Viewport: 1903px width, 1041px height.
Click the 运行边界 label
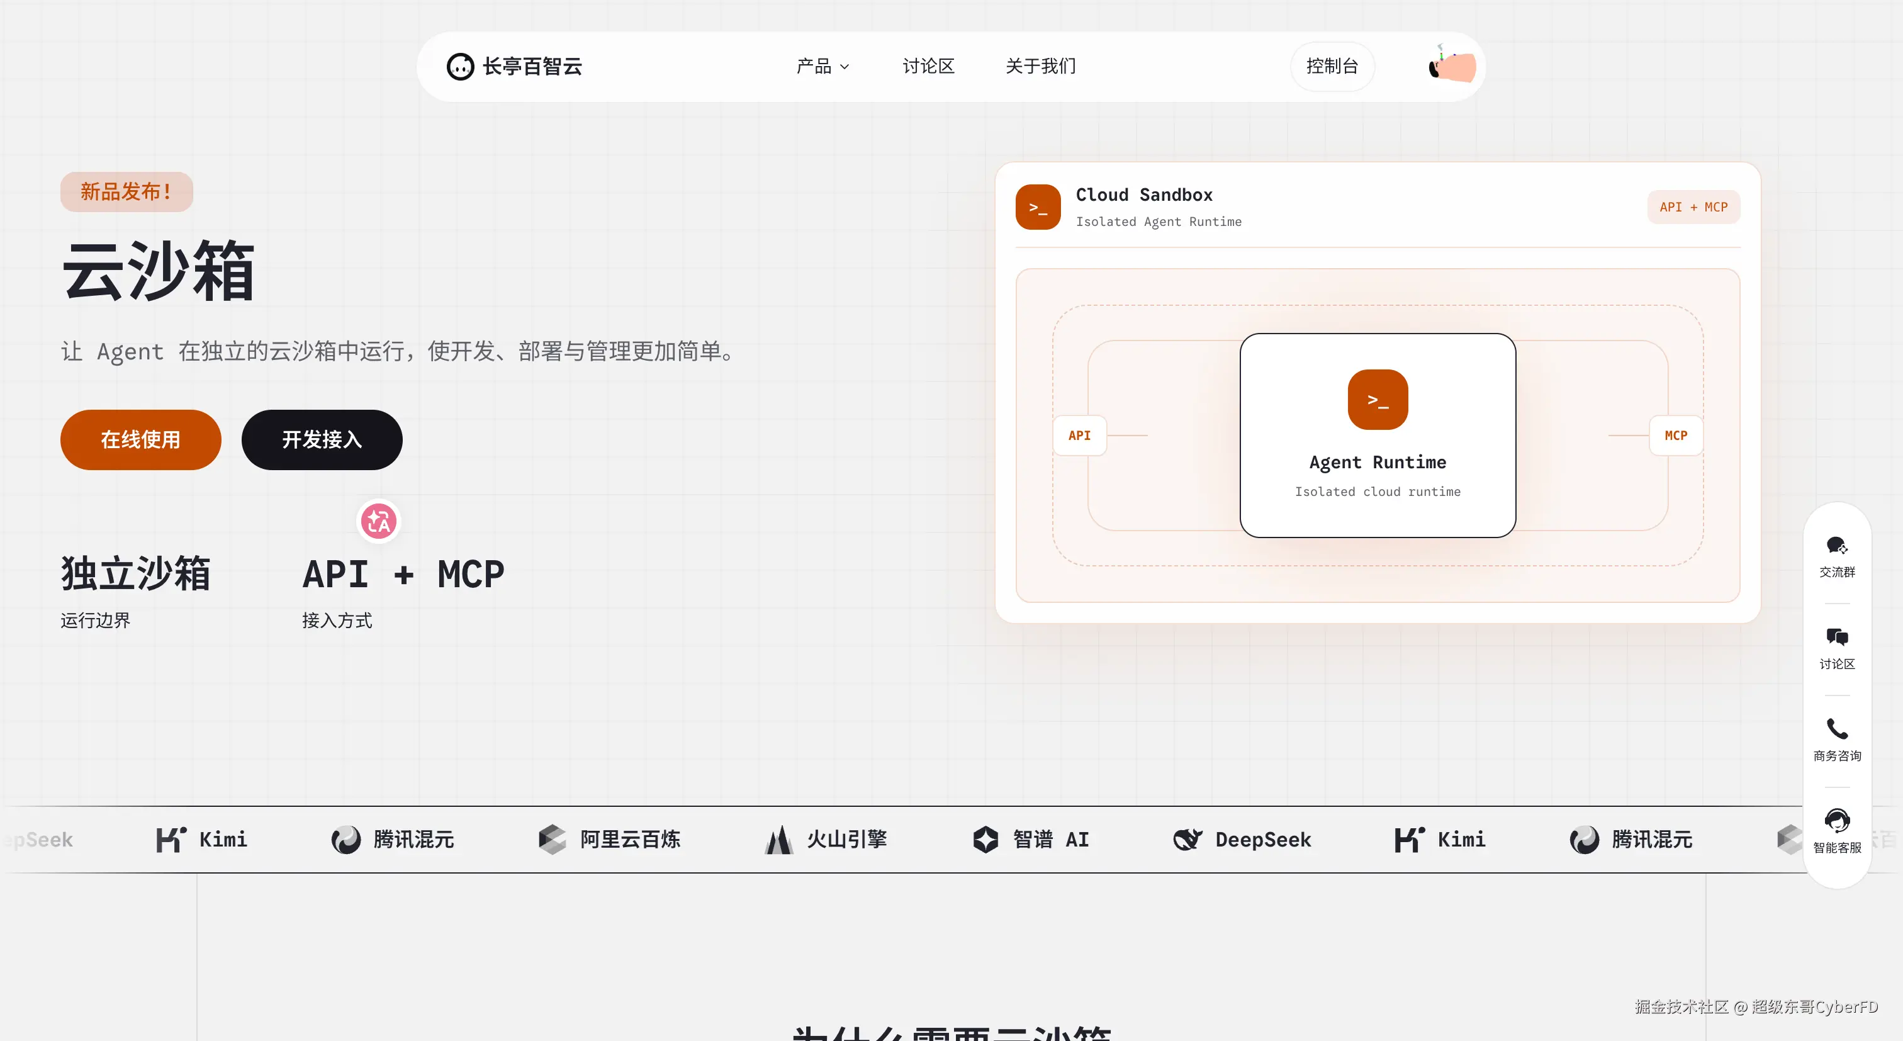coord(95,621)
